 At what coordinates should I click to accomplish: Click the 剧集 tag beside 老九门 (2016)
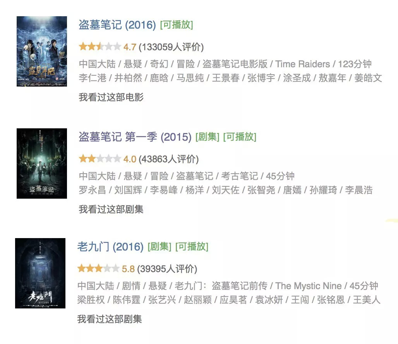coord(160,247)
